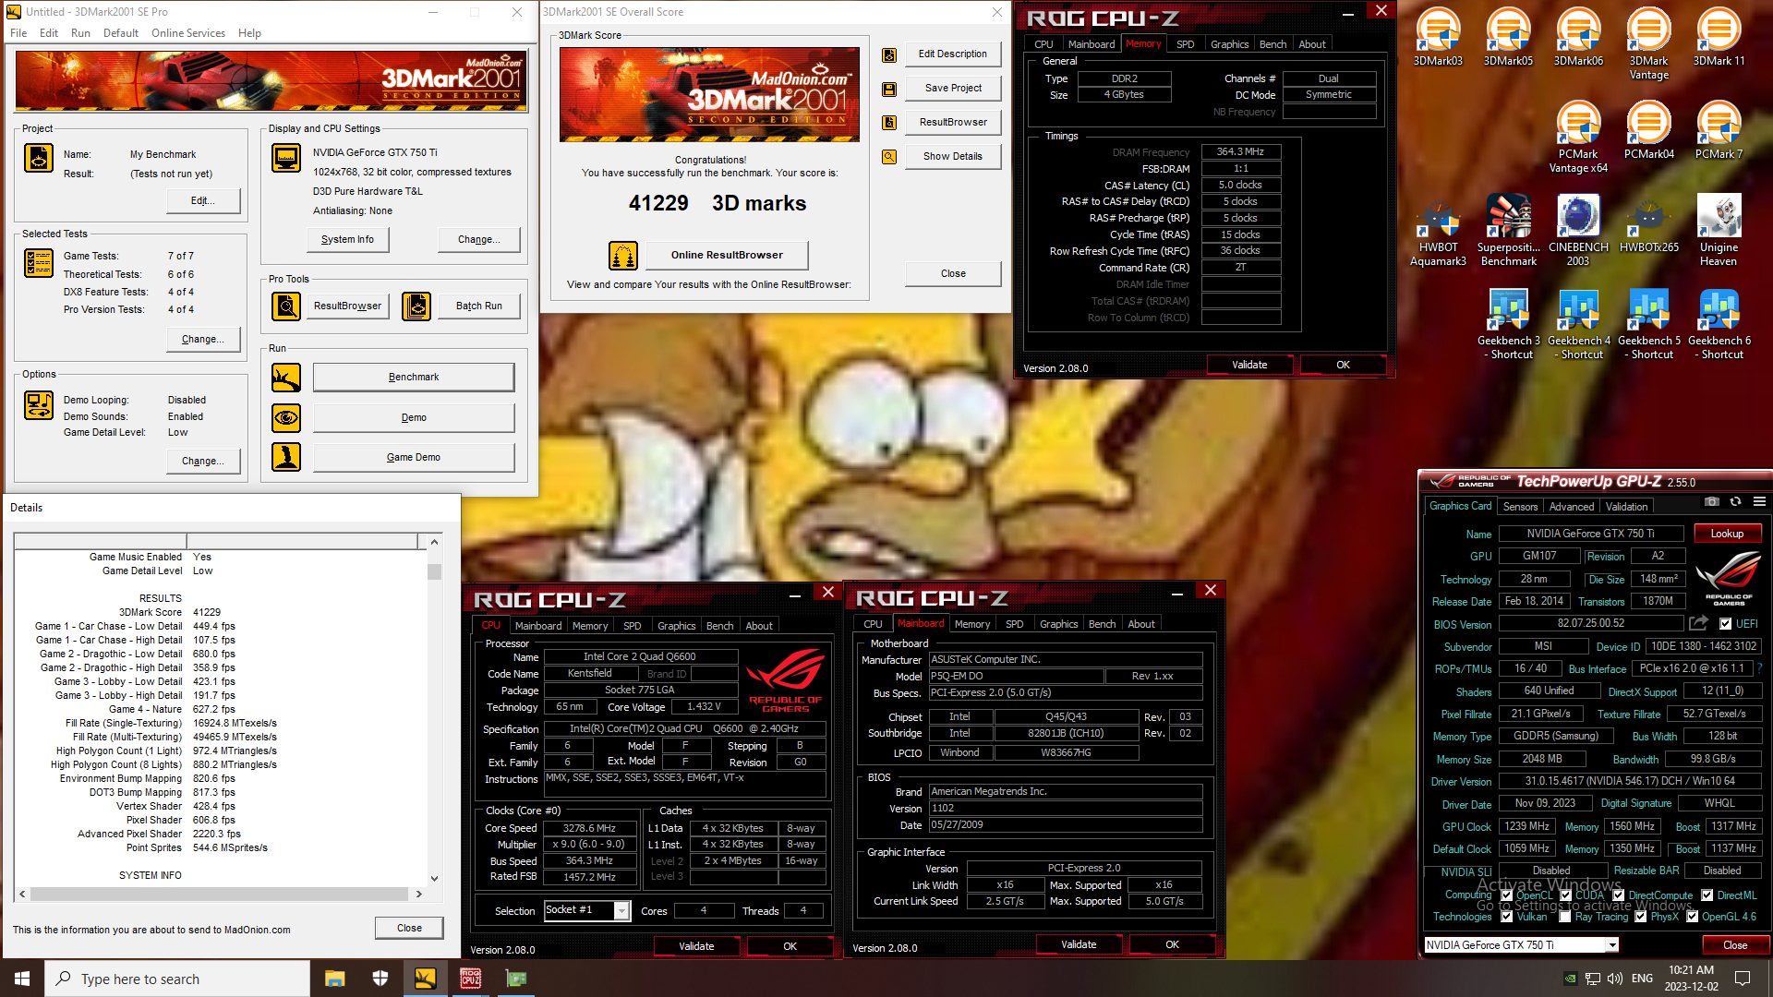Launch HWBOT Aquamark3 shortcut

(x=1438, y=231)
